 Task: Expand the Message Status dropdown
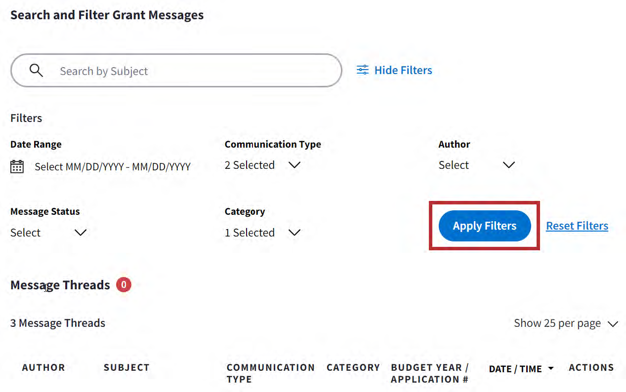(x=48, y=233)
